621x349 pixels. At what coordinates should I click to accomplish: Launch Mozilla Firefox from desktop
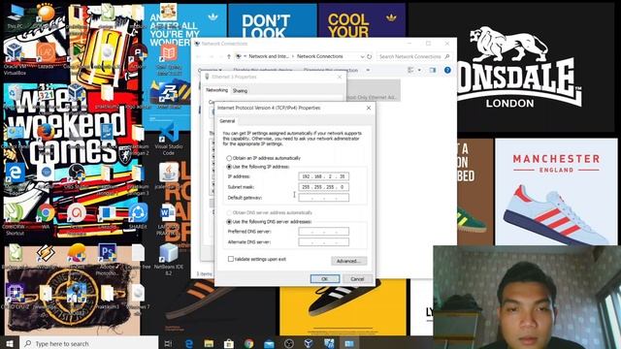46,135
